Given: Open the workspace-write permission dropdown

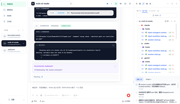Looking at the screenshot, I should click(x=52, y=95).
